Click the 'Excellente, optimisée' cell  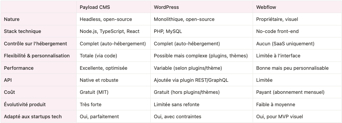[113, 68]
